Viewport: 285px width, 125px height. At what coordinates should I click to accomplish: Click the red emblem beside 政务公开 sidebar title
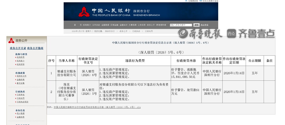pos(11,41)
